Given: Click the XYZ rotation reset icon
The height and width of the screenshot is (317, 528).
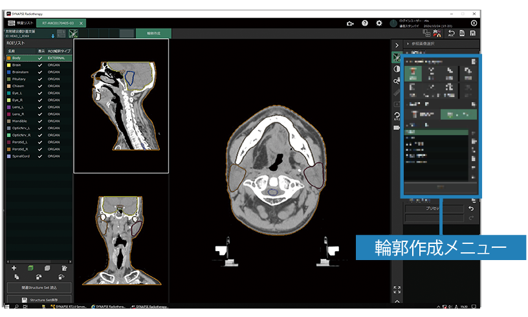Looking at the screenshot, I should click(x=397, y=116).
